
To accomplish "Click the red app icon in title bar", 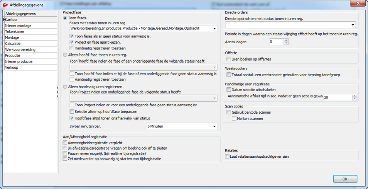I will pos(5,5).
